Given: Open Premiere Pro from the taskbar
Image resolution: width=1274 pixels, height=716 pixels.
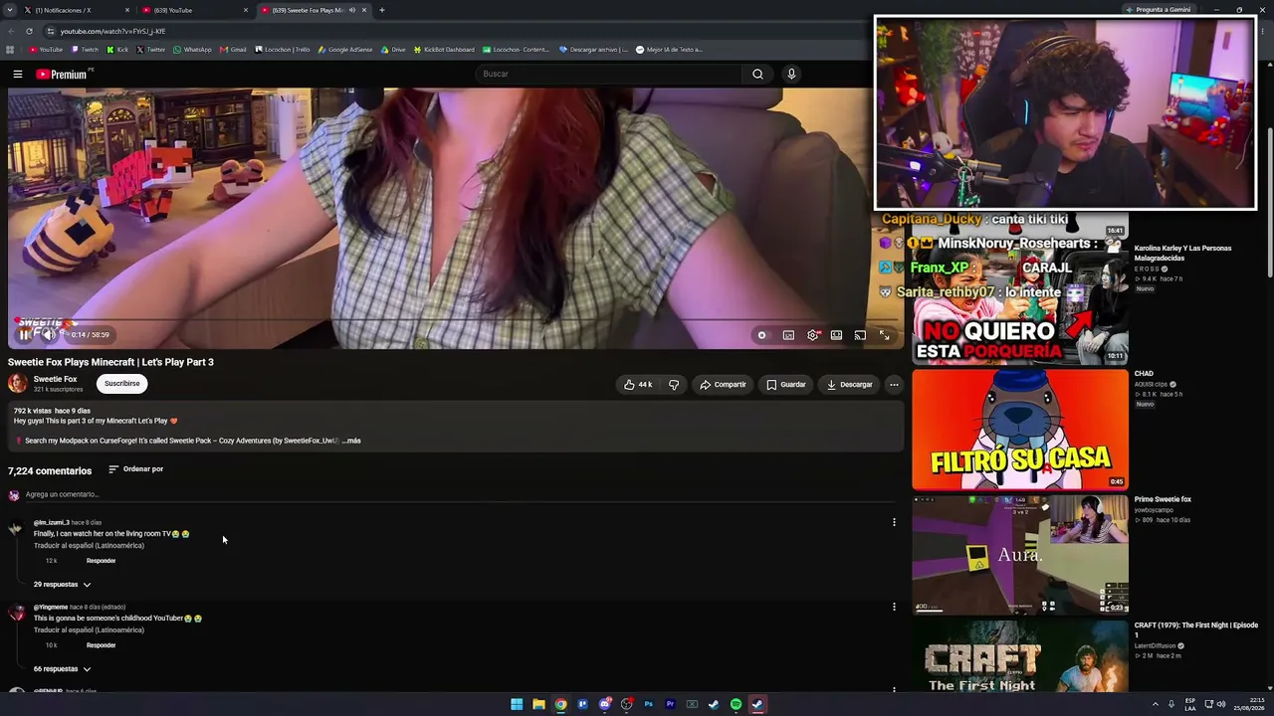Looking at the screenshot, I should click(x=670, y=704).
